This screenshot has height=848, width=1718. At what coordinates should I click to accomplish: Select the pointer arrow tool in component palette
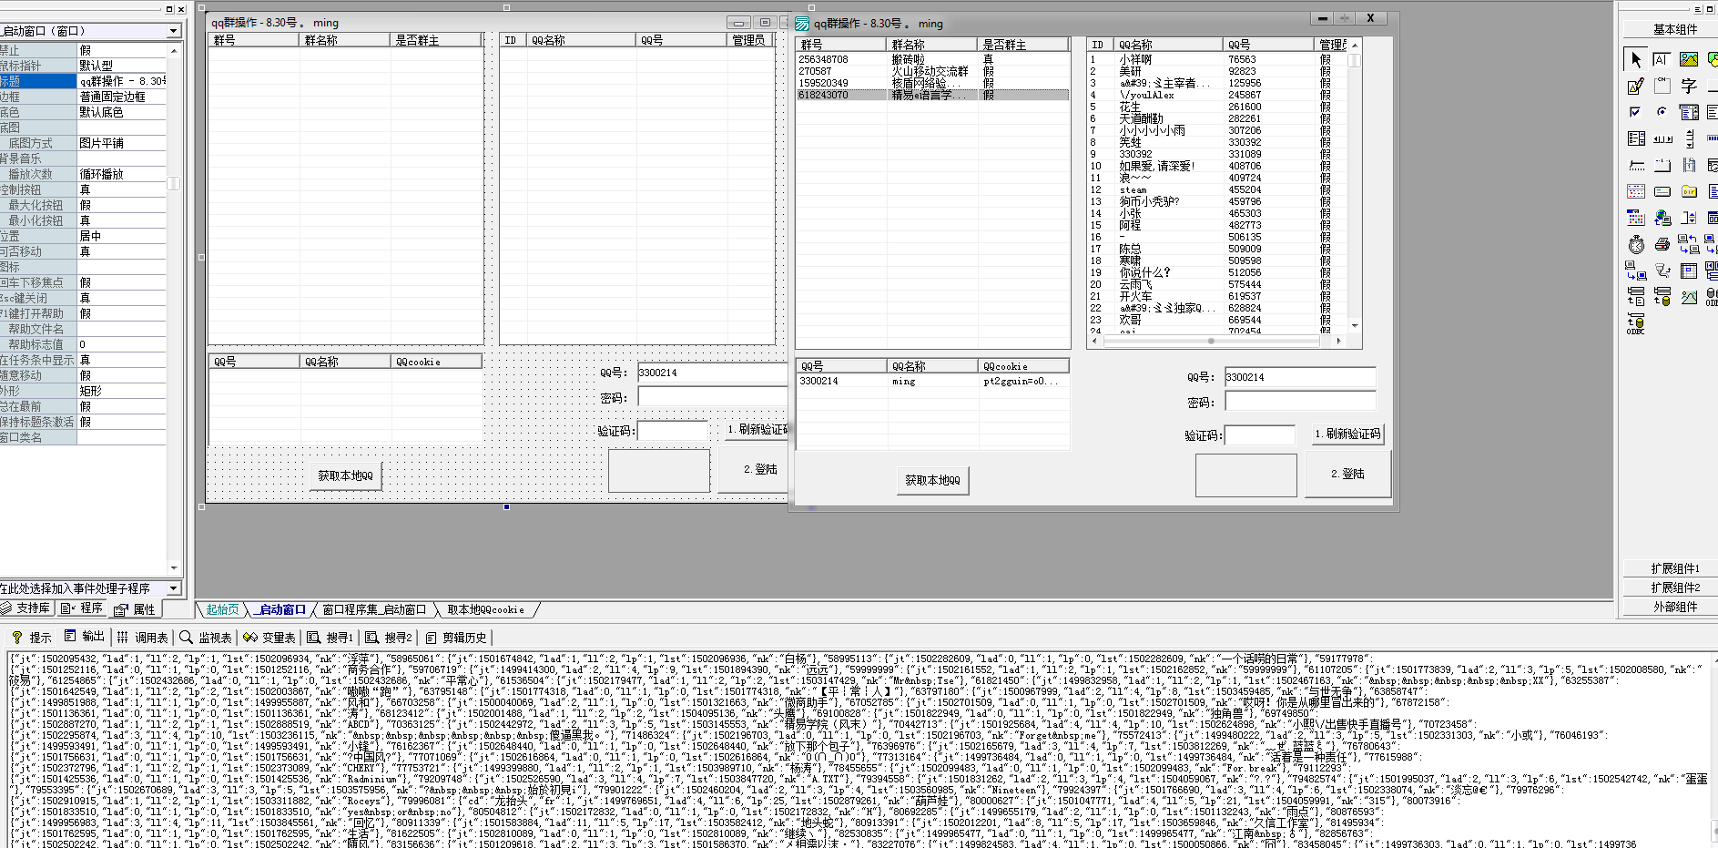click(1635, 59)
